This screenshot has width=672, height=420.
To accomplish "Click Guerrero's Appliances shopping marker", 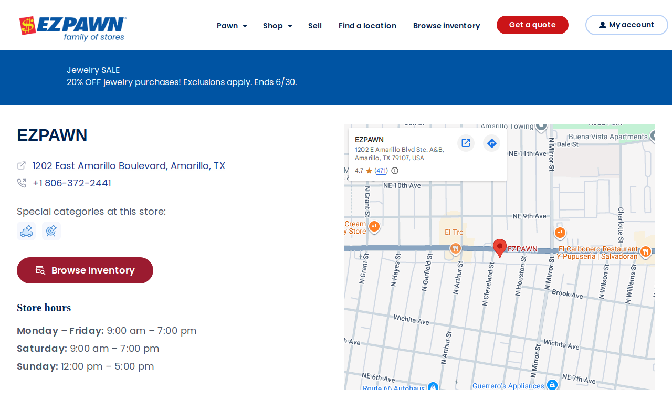I will click(x=552, y=385).
